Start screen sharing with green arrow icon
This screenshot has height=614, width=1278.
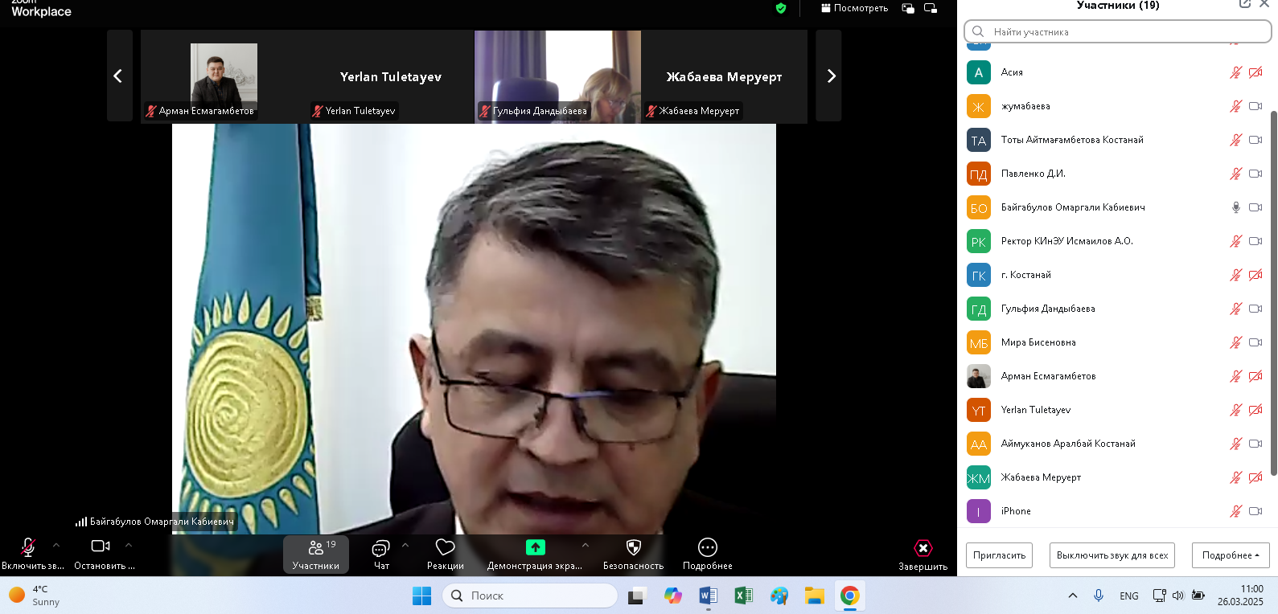(535, 548)
